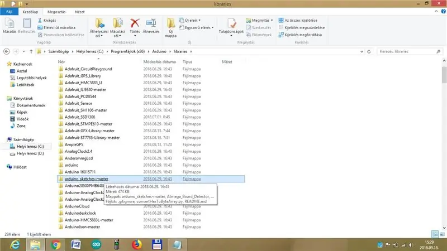The width and height of the screenshot is (447, 251).
Task: Open Törlés delete options dropdown arrow
Action: pyautogui.click(x=135, y=36)
